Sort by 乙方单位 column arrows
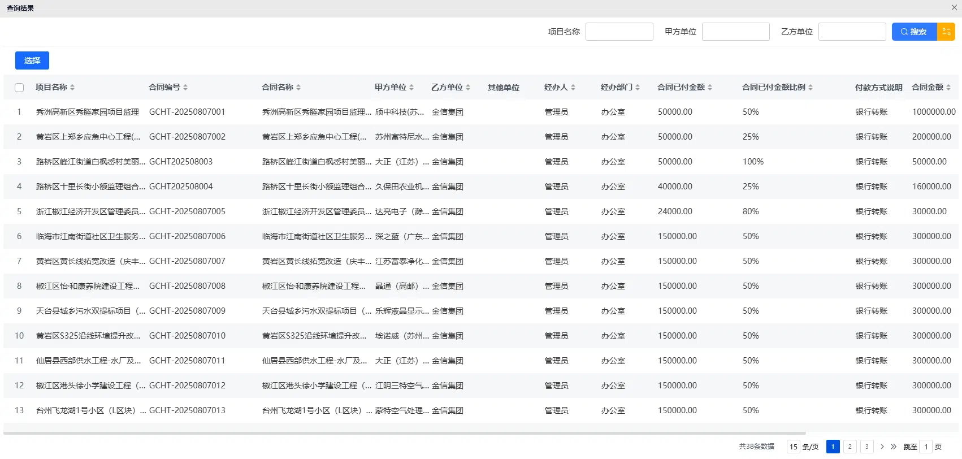The image size is (962, 459). pos(468,87)
